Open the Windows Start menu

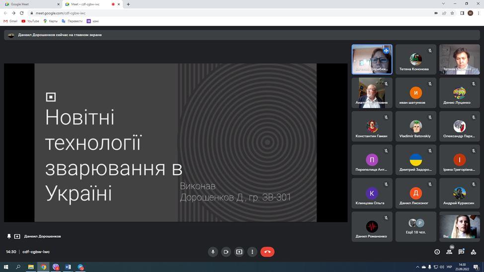pyautogui.click(x=5, y=267)
